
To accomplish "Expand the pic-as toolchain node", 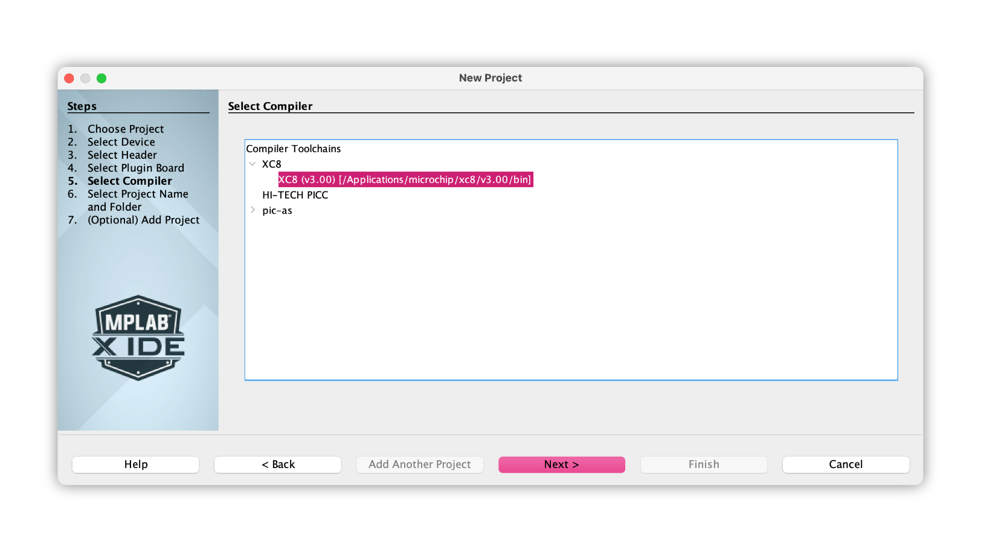I will tap(252, 210).
